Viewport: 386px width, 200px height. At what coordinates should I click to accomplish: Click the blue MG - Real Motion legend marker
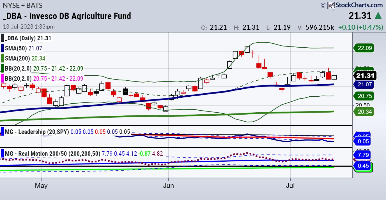coord(3,154)
